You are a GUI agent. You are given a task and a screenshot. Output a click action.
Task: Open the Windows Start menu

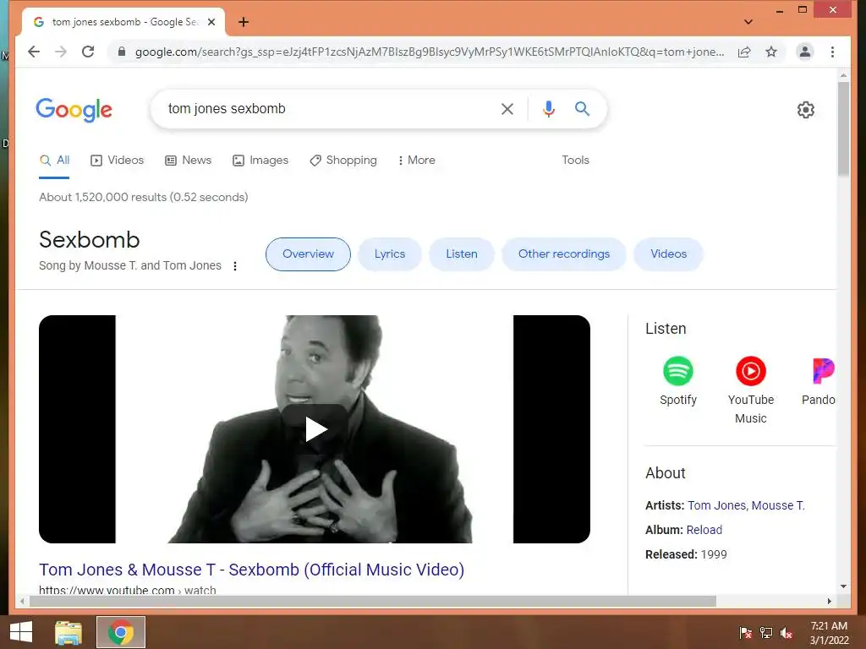tap(21, 632)
